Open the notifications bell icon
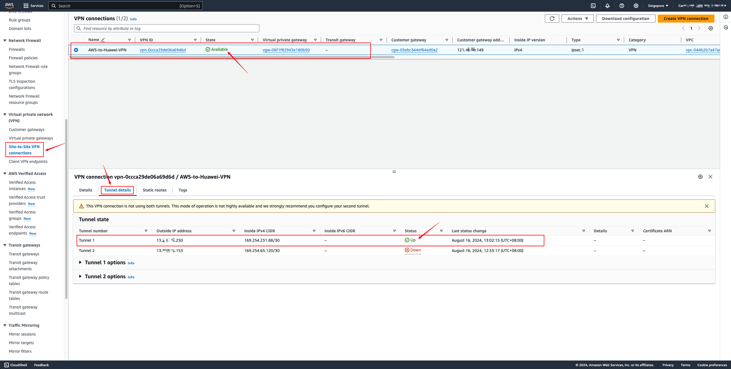731x369 pixels. pos(607,6)
